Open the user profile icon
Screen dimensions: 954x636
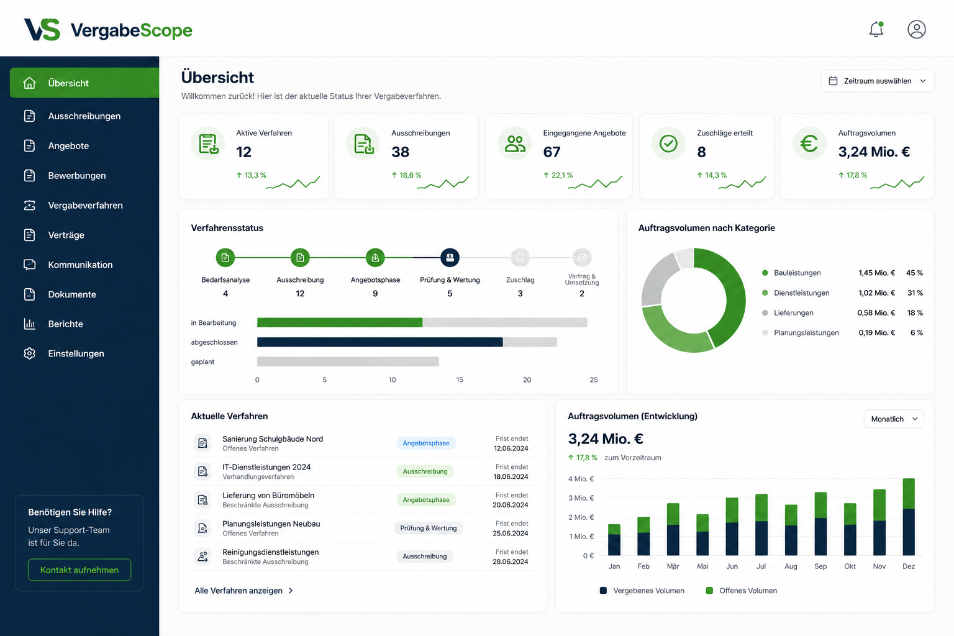tap(917, 29)
